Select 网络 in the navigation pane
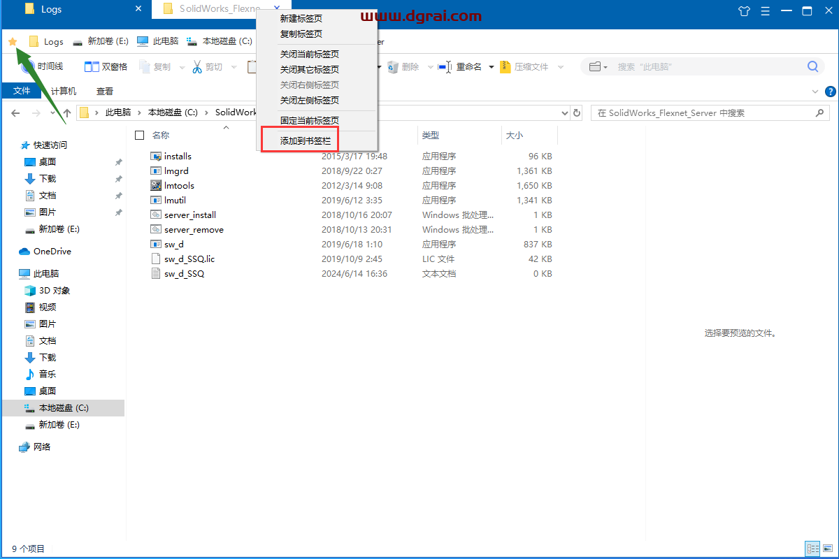 (35, 447)
